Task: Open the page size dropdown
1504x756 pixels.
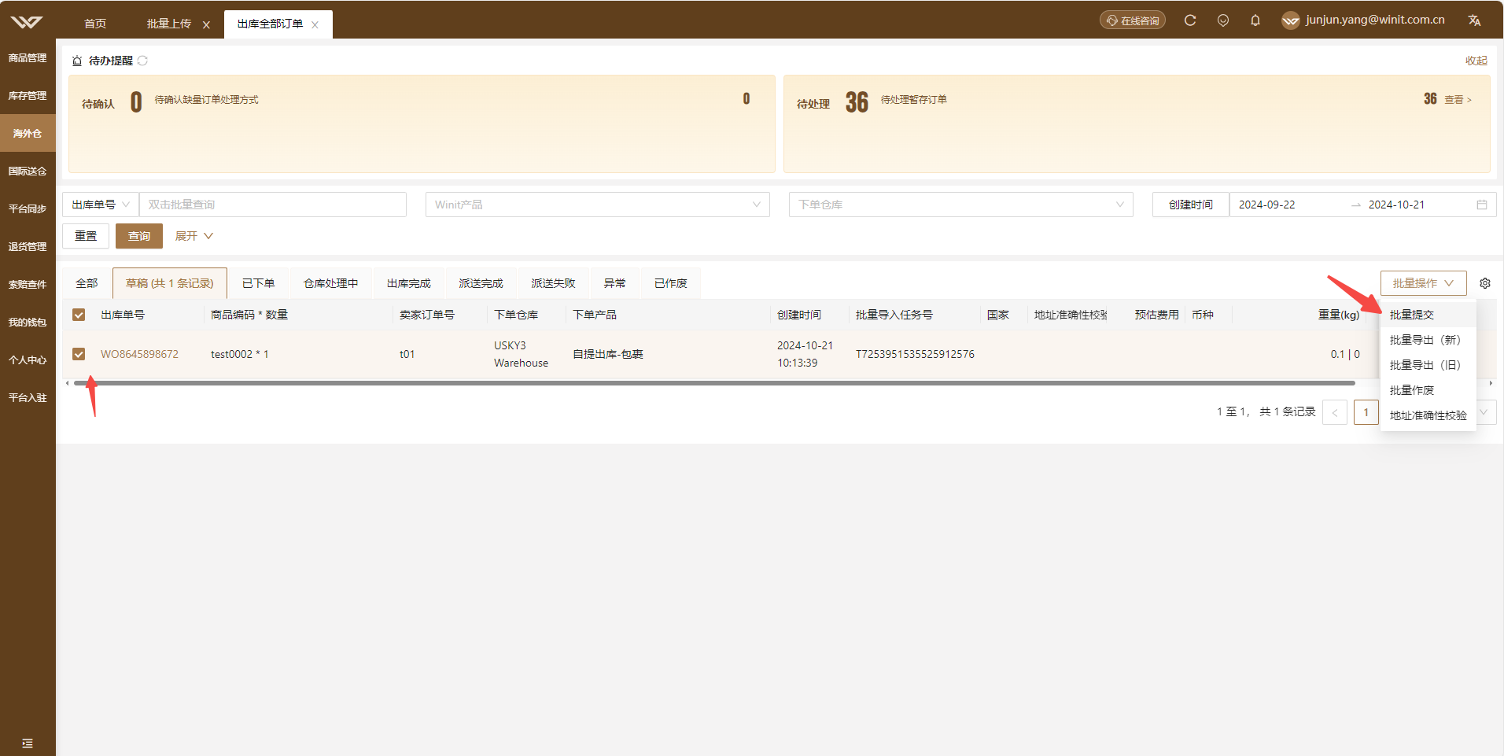Action: coord(1484,412)
